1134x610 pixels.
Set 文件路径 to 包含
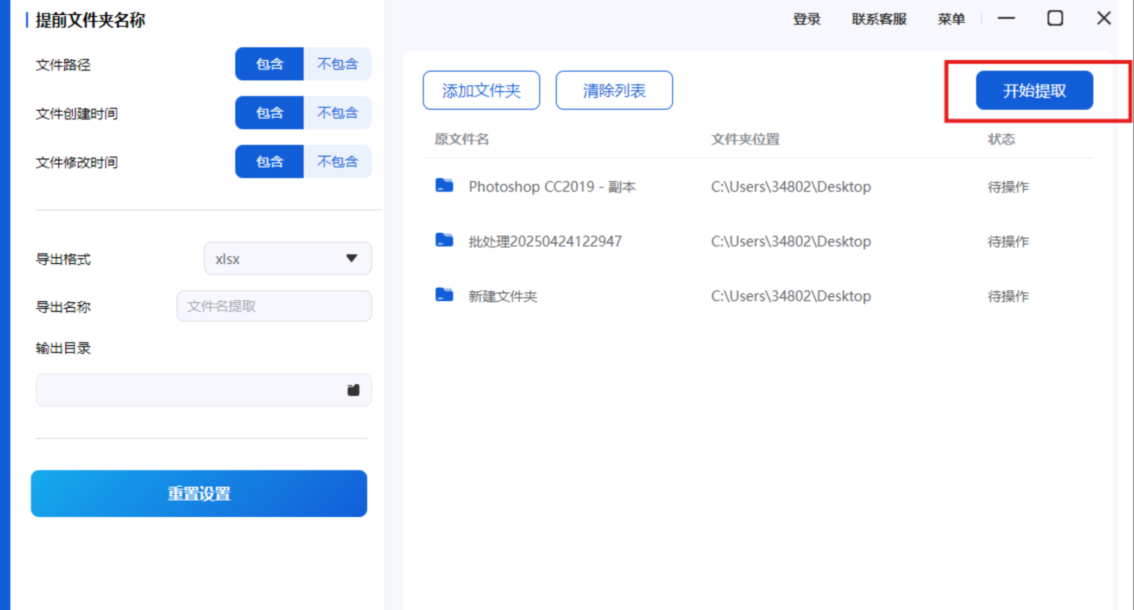tap(269, 64)
